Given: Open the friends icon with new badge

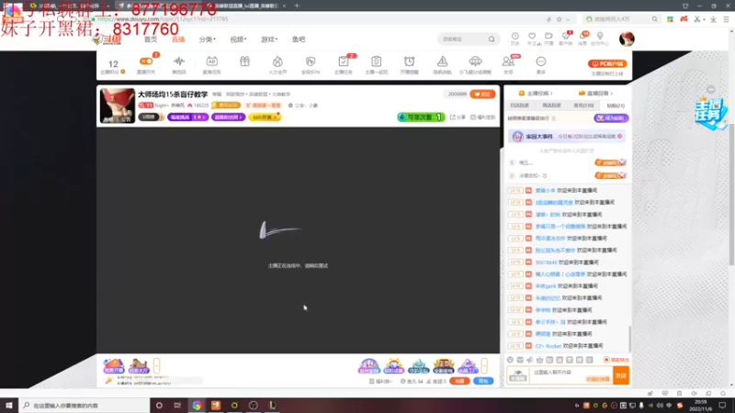Looking at the screenshot, I should pyautogui.click(x=508, y=61).
